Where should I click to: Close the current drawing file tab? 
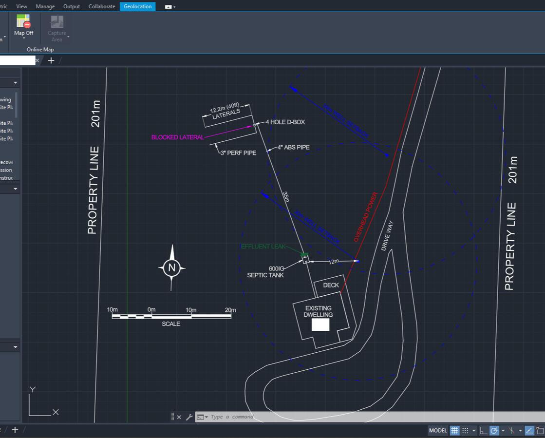coord(38,60)
